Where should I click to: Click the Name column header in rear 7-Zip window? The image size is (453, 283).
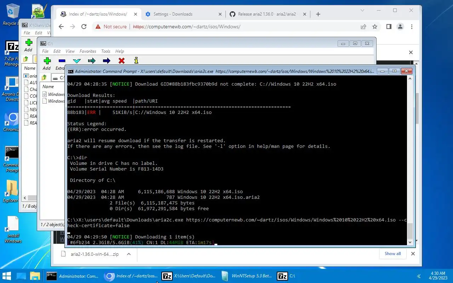(x=30, y=68)
